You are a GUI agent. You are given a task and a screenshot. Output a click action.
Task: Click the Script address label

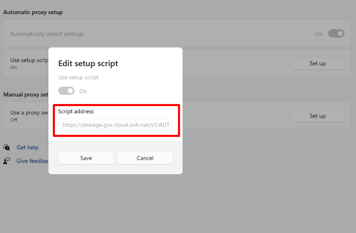pyautogui.click(x=76, y=112)
